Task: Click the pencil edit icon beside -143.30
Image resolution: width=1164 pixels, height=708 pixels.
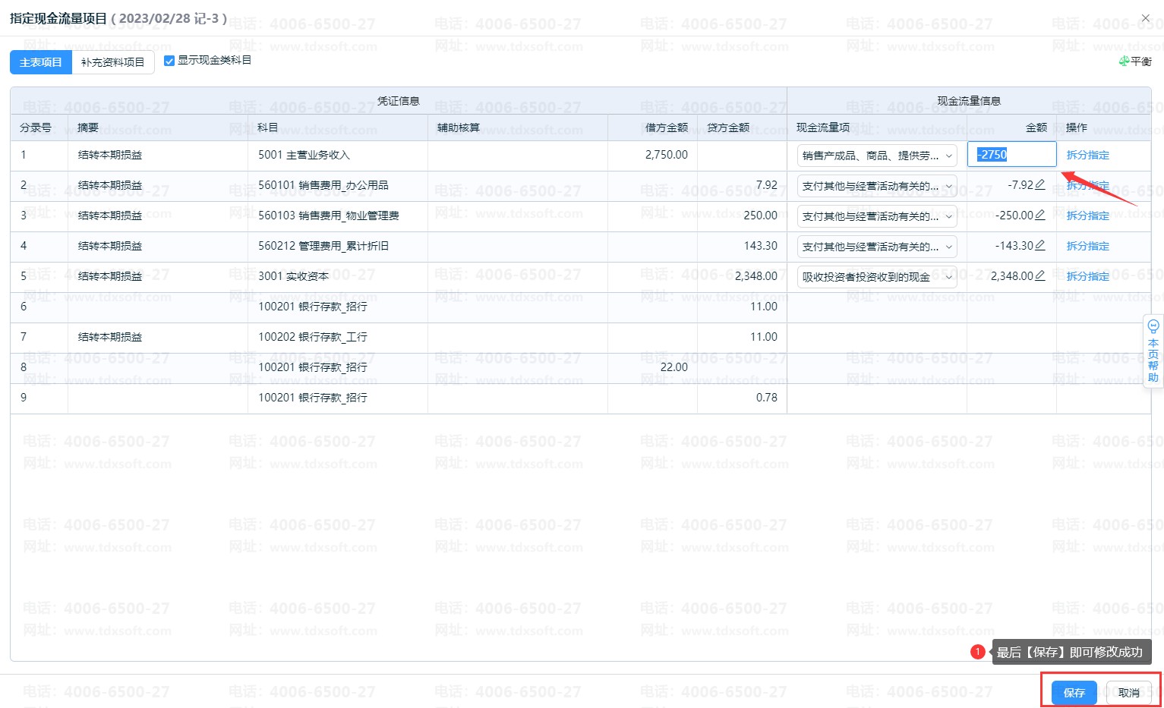Action: (1040, 245)
